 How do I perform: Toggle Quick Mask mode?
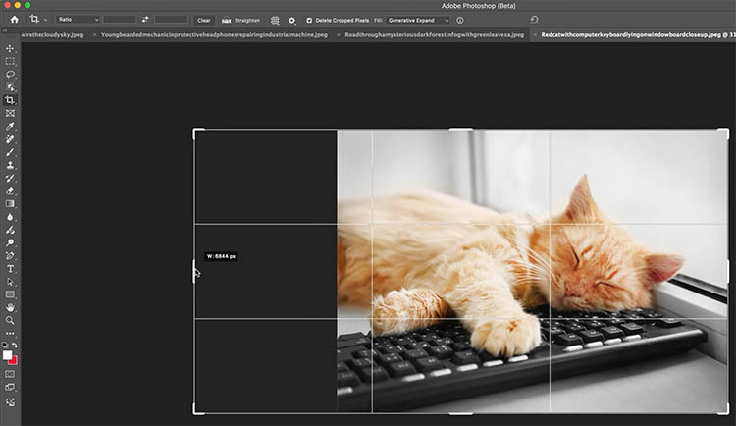[x=10, y=374]
